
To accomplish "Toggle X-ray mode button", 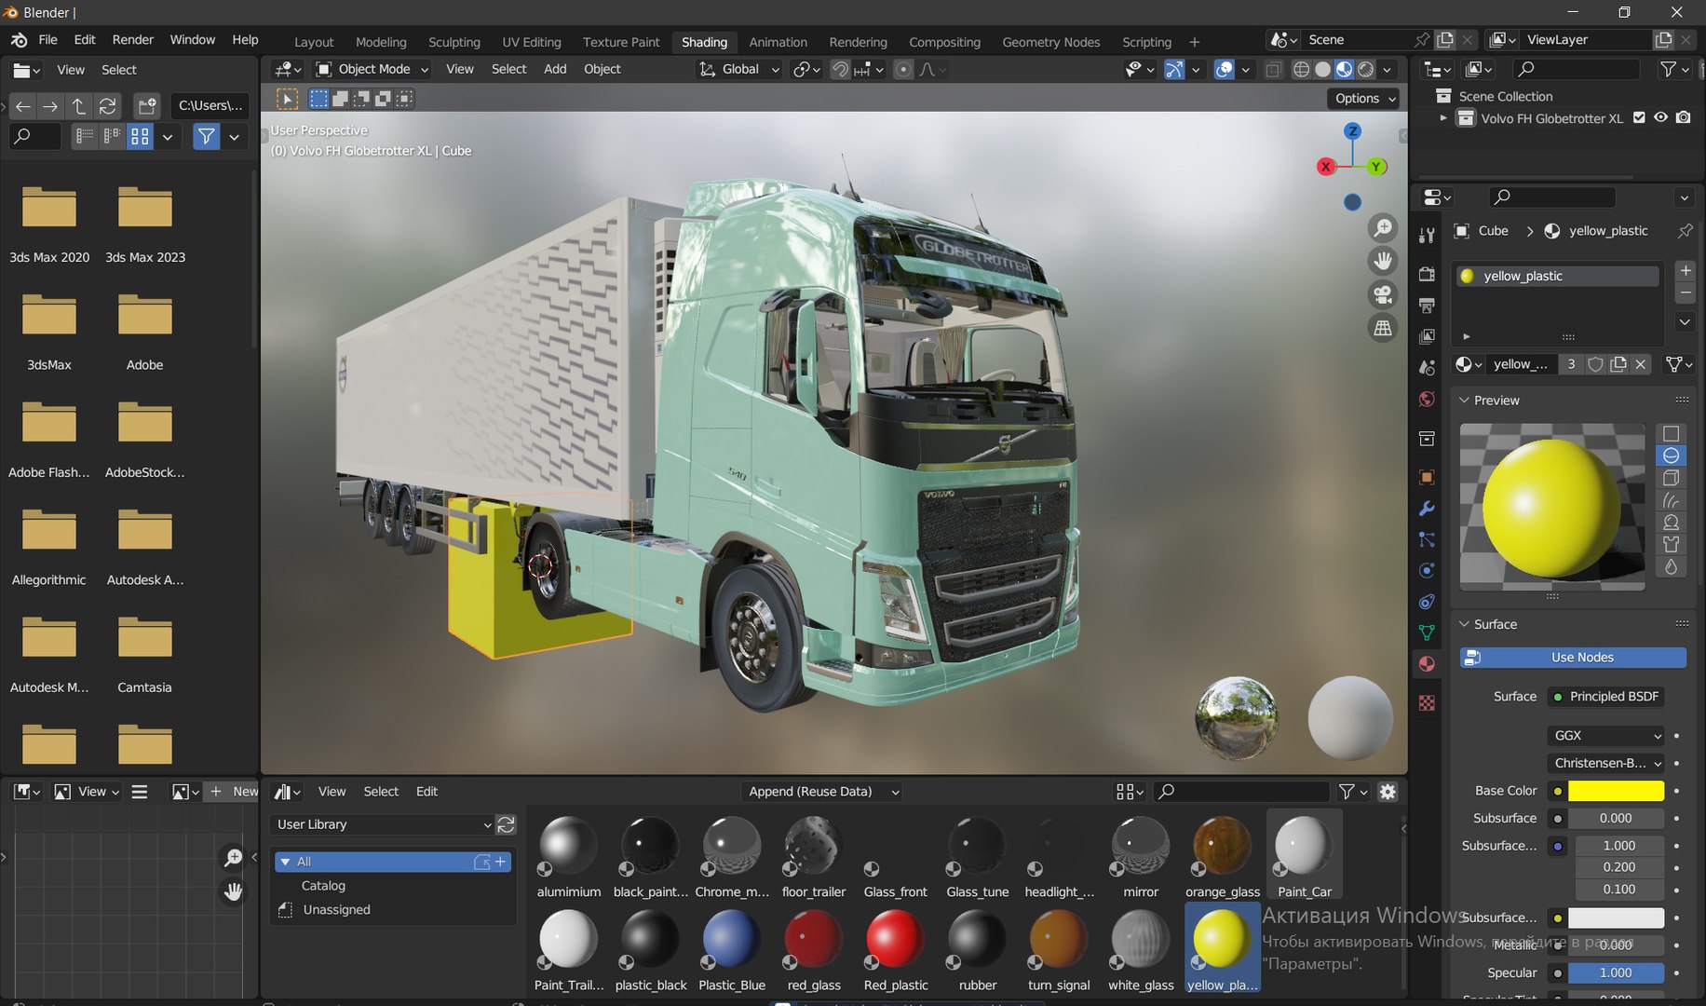I will pos(1273,70).
